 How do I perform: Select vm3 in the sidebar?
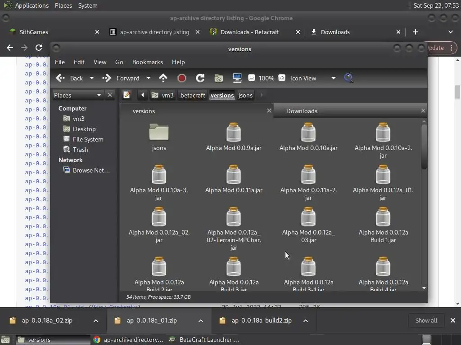point(74,119)
